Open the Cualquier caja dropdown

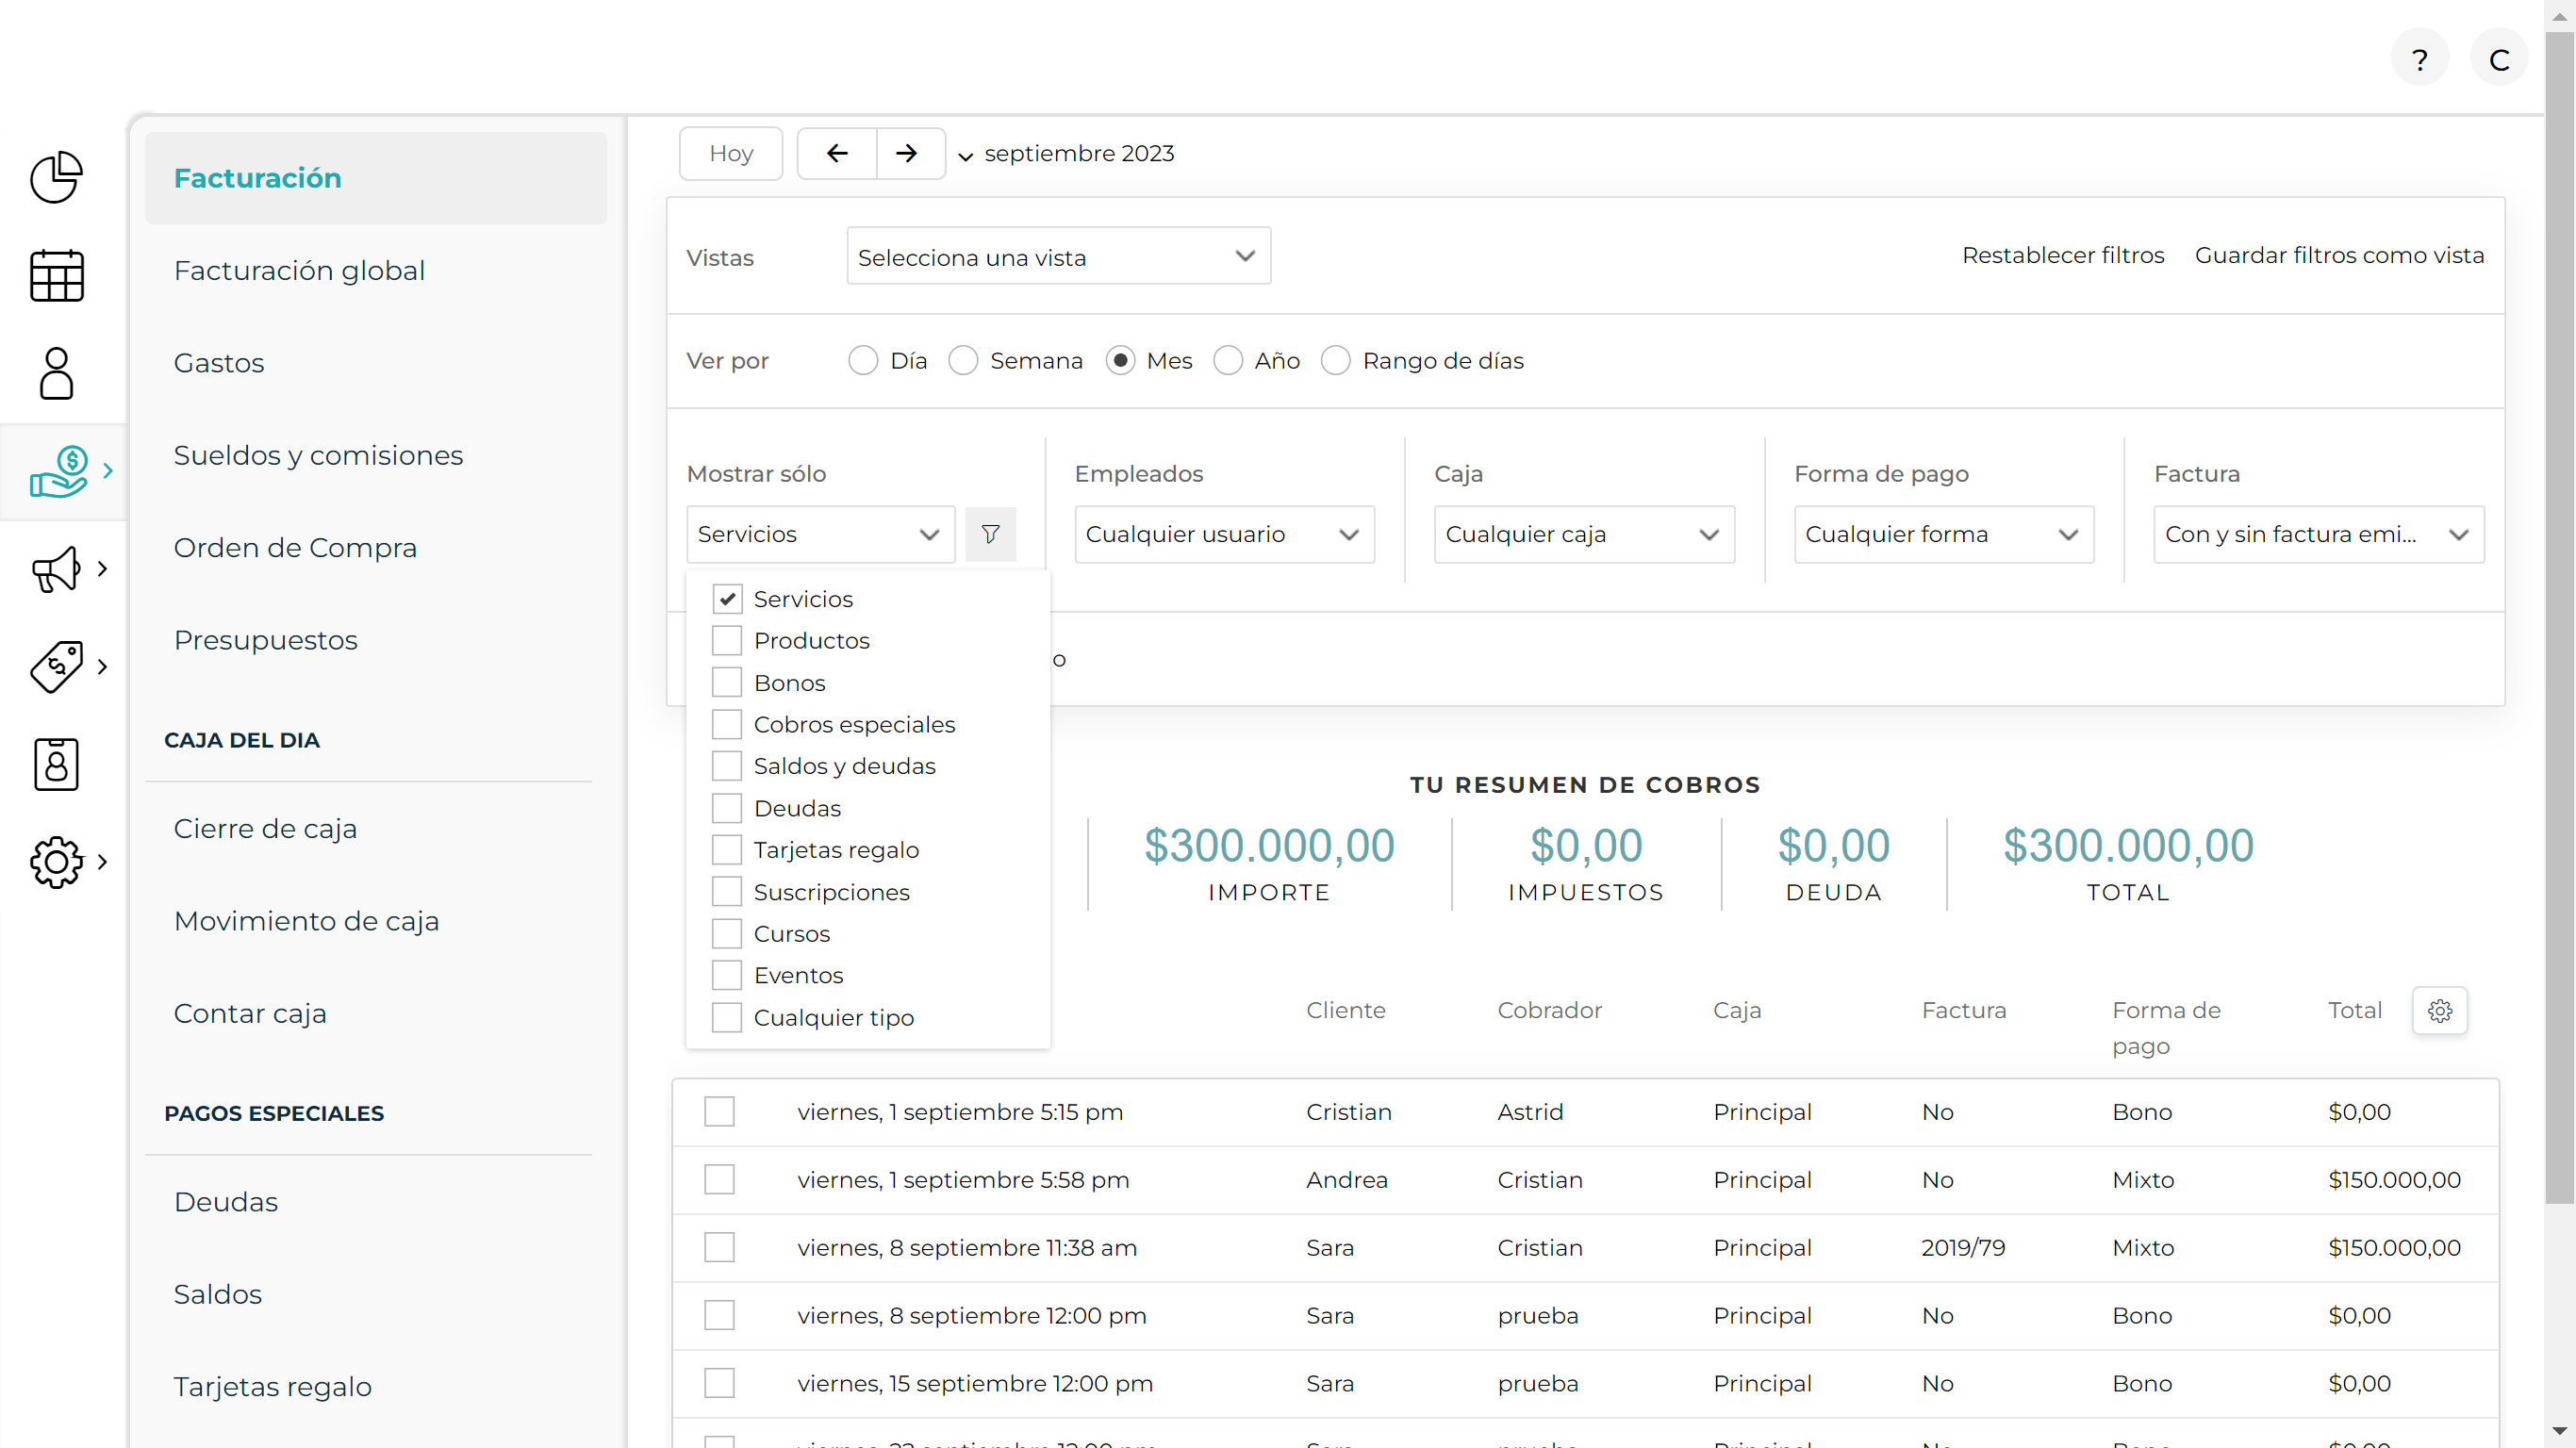pyautogui.click(x=1584, y=534)
